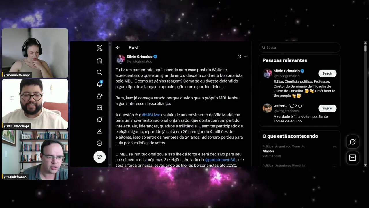Open the three-dot menu on Silvio's post
The width and height of the screenshot is (369, 208).
pos(246,57)
